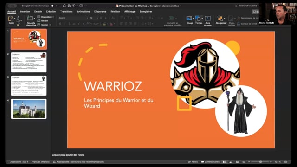Open the Enregistrer tab
The height and width of the screenshot is (167, 297).
tap(146, 12)
